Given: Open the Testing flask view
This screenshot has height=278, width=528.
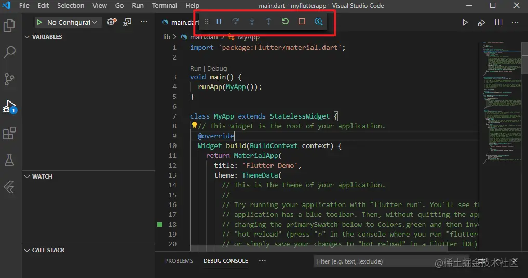Looking at the screenshot, I should pos(9,160).
